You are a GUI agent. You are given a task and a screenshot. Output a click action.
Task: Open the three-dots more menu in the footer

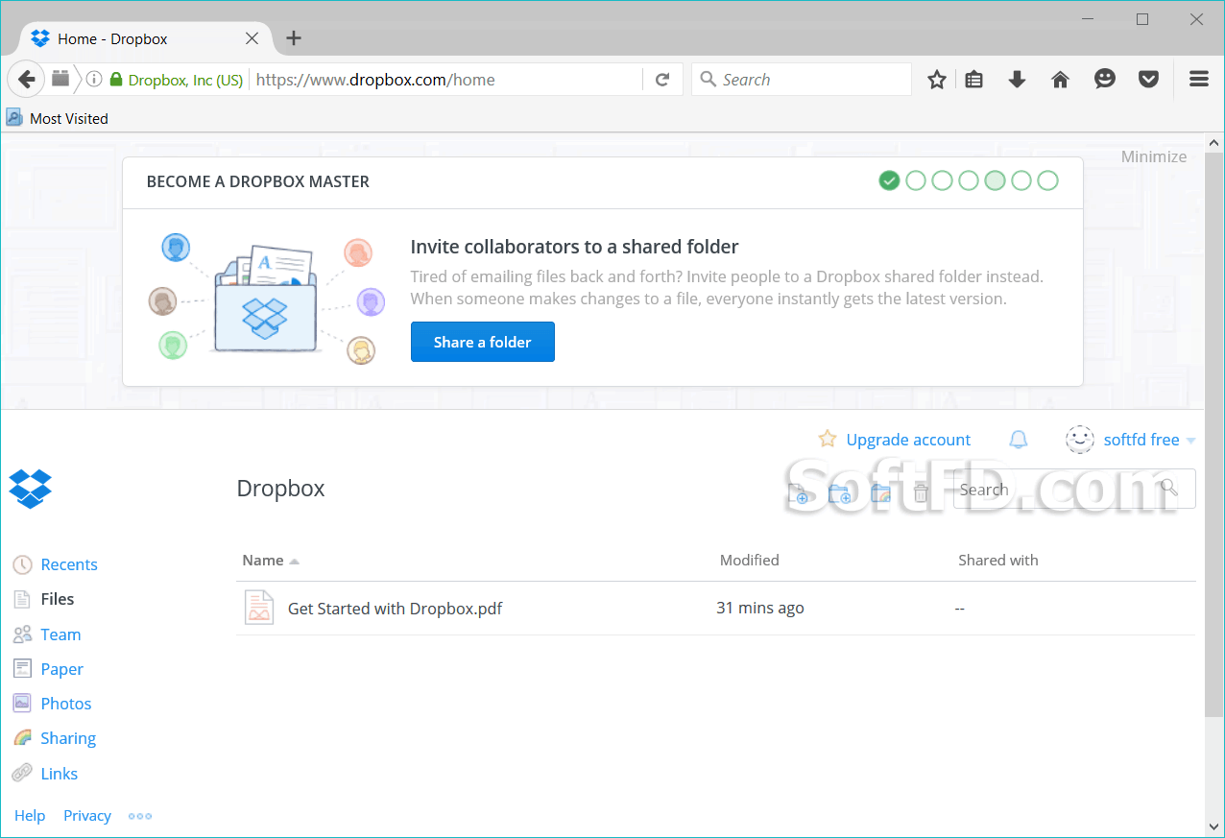[140, 816]
